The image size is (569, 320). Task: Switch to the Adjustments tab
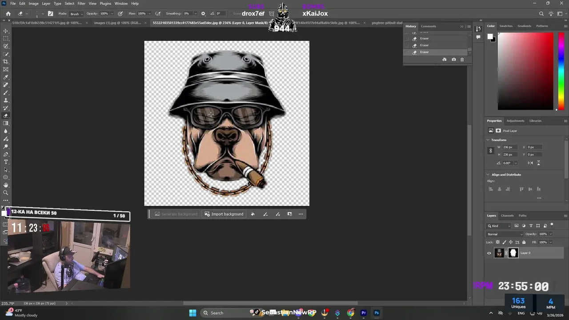[x=515, y=121]
